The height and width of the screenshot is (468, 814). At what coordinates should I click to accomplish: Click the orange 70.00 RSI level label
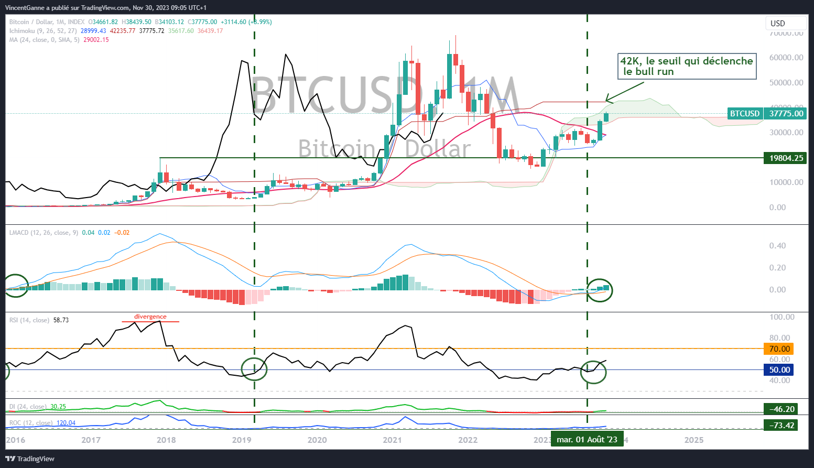pos(779,349)
